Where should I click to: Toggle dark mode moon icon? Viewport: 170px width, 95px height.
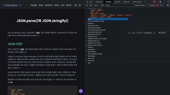(76, 5)
